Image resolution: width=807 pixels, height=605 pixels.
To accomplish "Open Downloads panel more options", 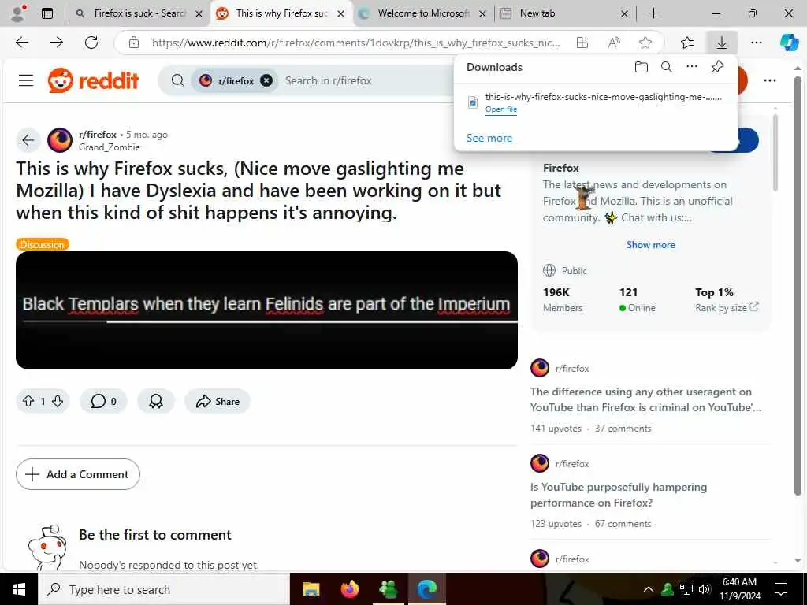I will [x=692, y=66].
